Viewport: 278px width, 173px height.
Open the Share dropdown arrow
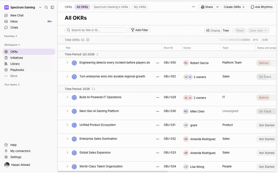[217, 7]
